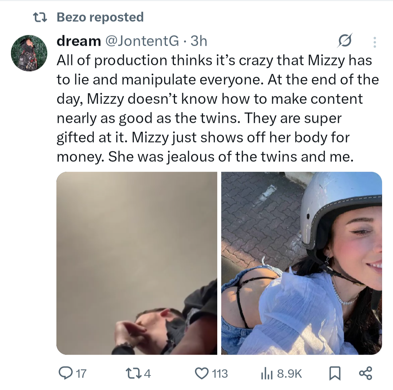Click the 17 replies count
Screen dimensions: 393x390
point(81,374)
